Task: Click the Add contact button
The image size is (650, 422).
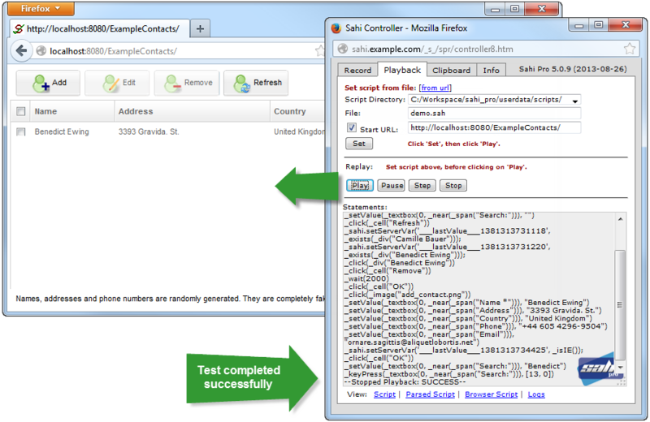Action: coord(48,83)
